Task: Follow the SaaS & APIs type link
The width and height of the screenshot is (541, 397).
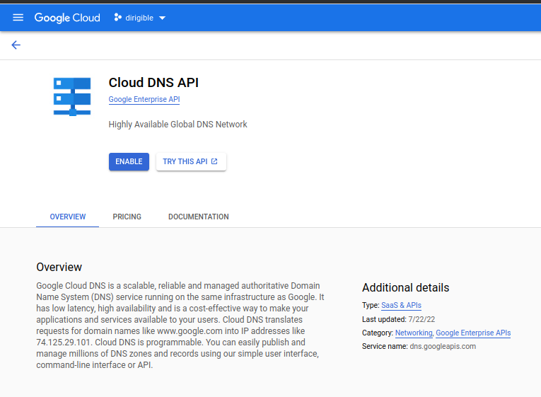Action: (401, 306)
